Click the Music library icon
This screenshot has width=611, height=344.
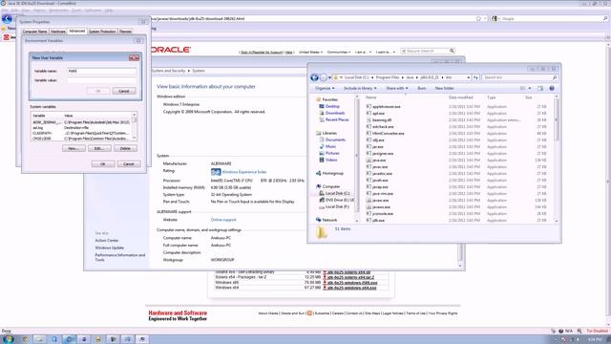click(x=322, y=146)
